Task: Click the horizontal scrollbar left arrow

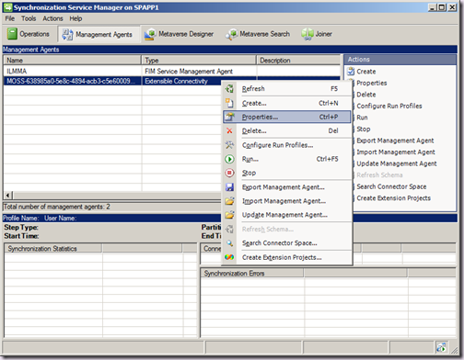Action: click(x=8, y=195)
